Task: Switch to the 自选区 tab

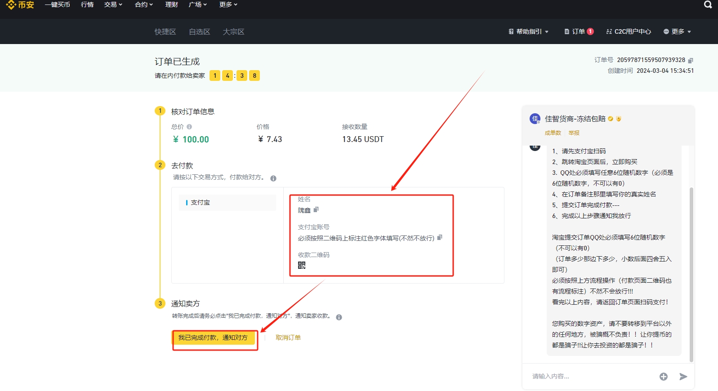Action: click(200, 32)
